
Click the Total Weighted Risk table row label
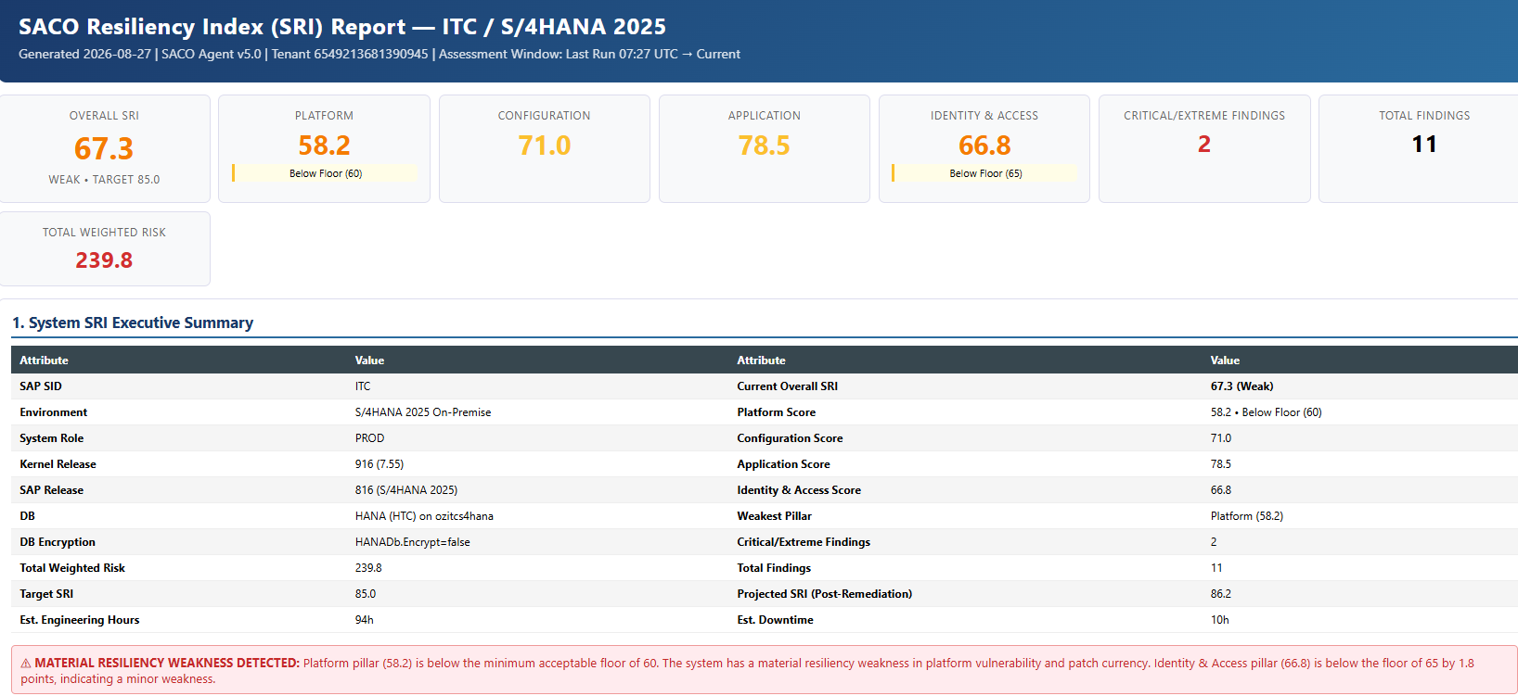coord(72,568)
